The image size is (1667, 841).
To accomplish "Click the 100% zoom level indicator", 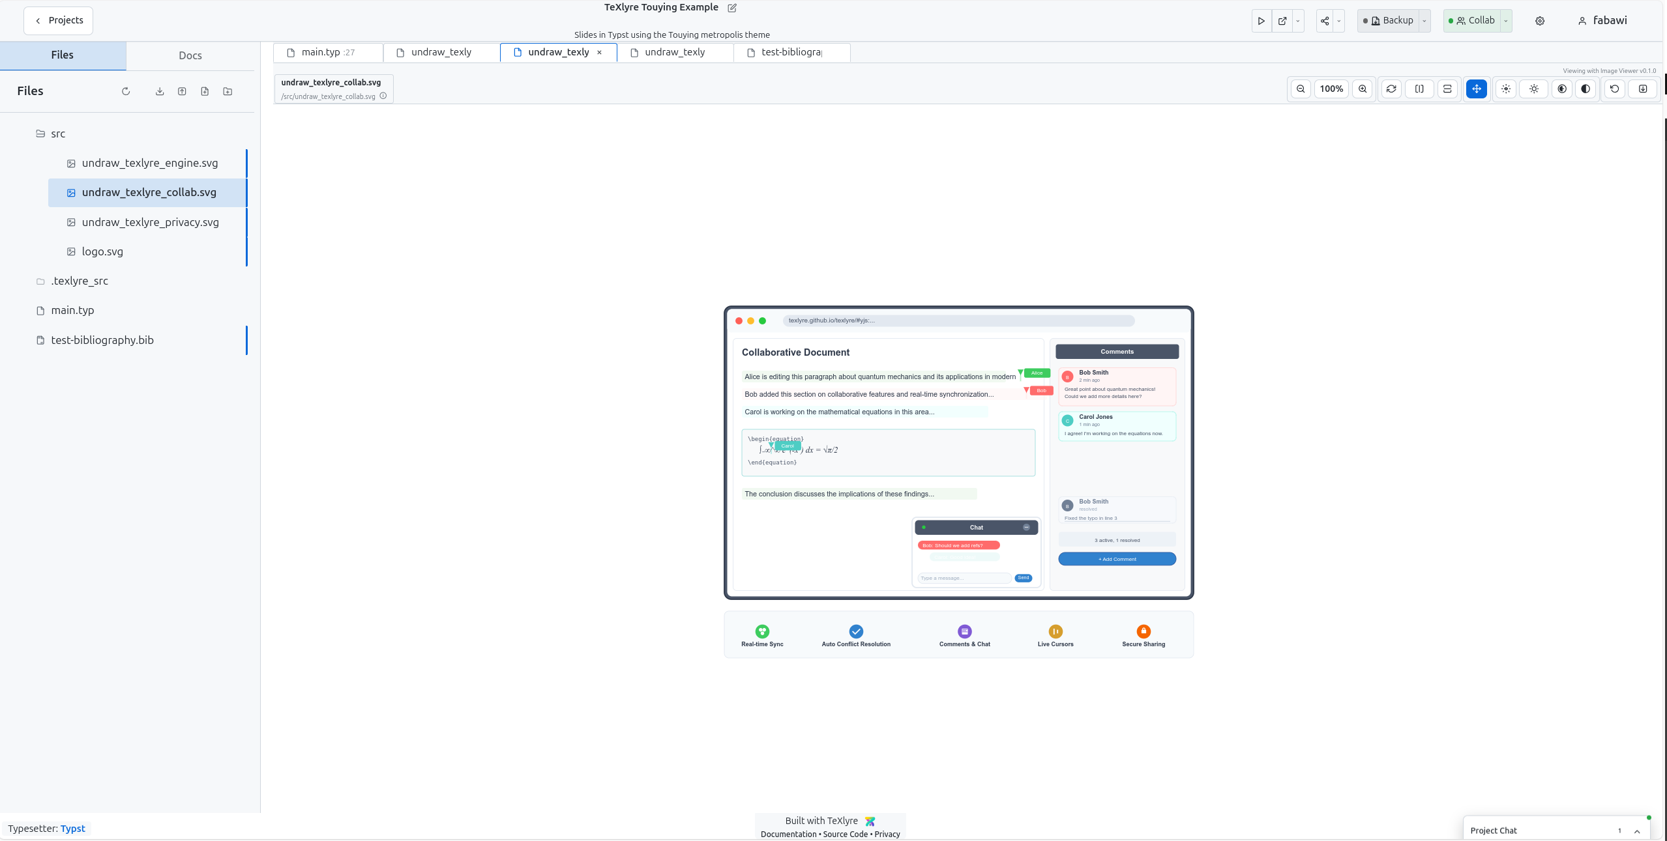I will [1331, 89].
